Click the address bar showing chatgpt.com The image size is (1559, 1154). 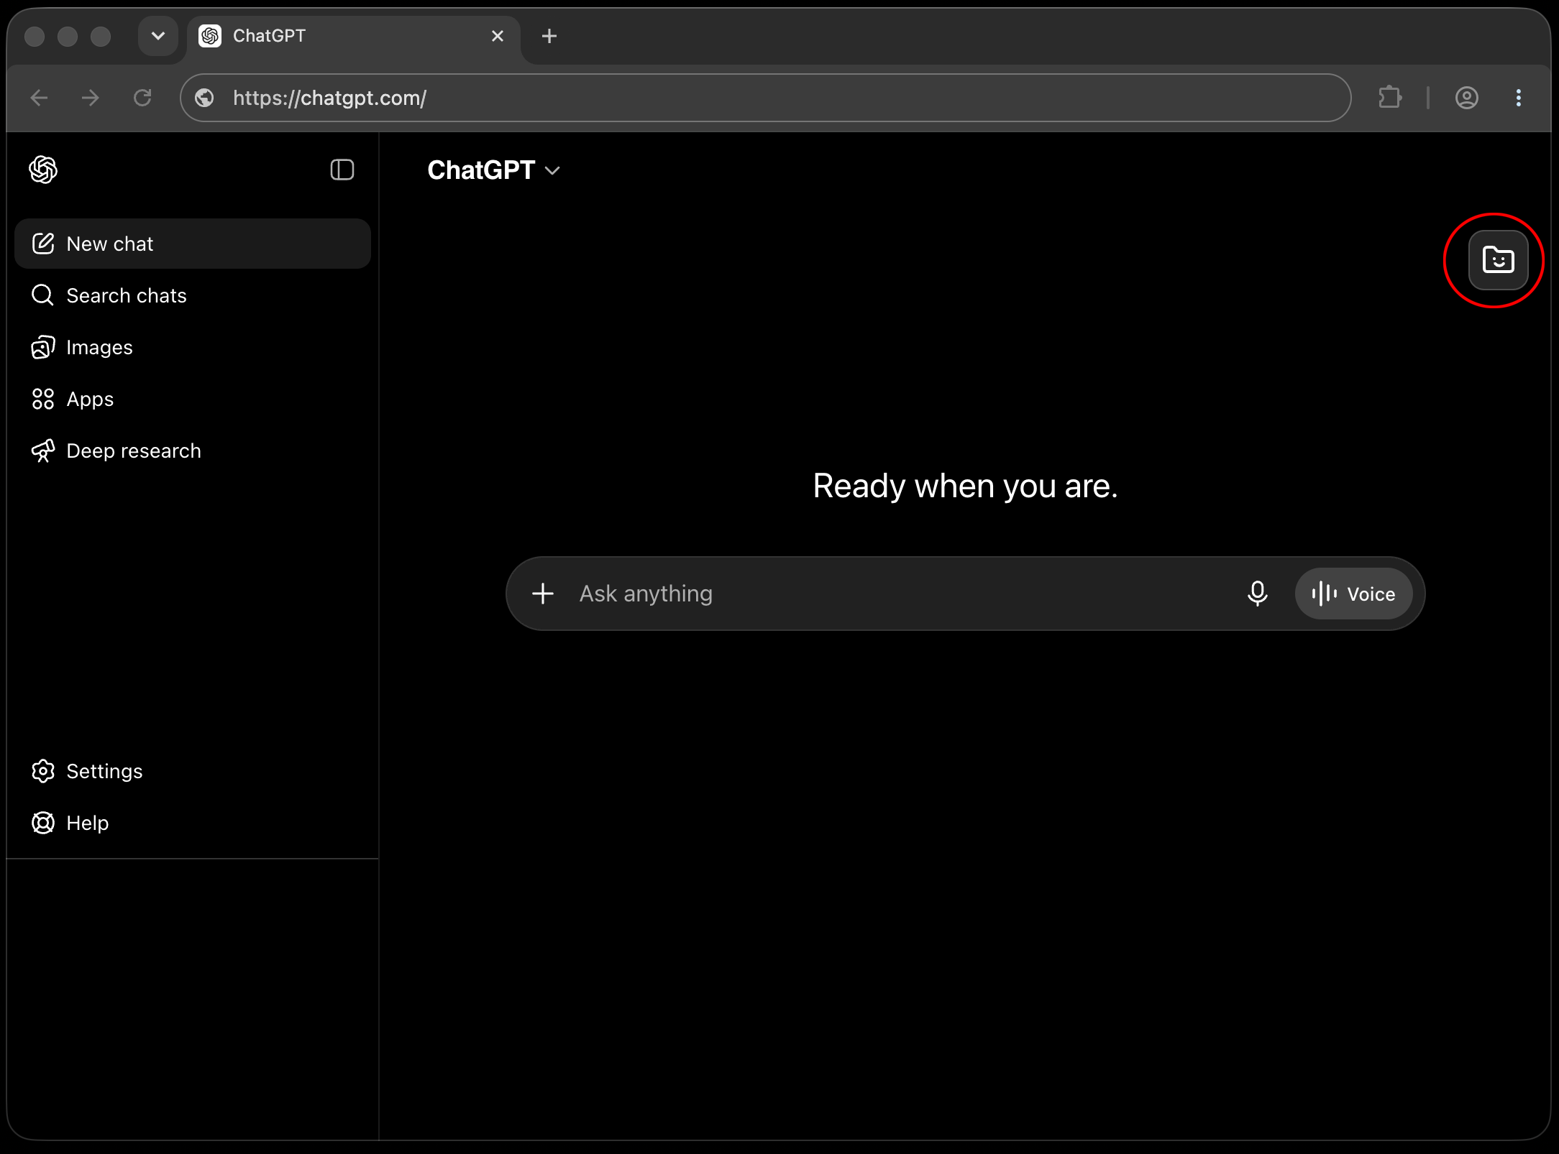(x=765, y=98)
